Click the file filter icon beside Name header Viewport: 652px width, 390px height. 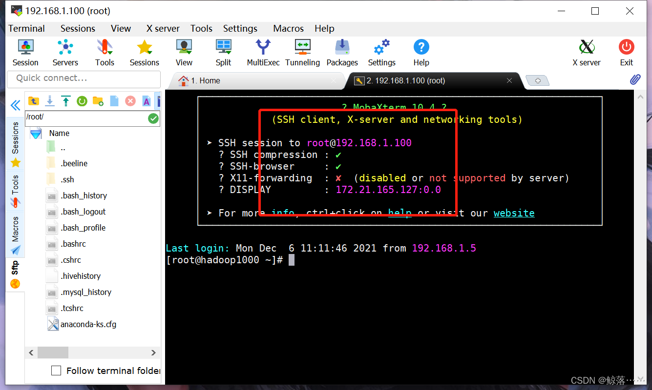click(x=36, y=134)
